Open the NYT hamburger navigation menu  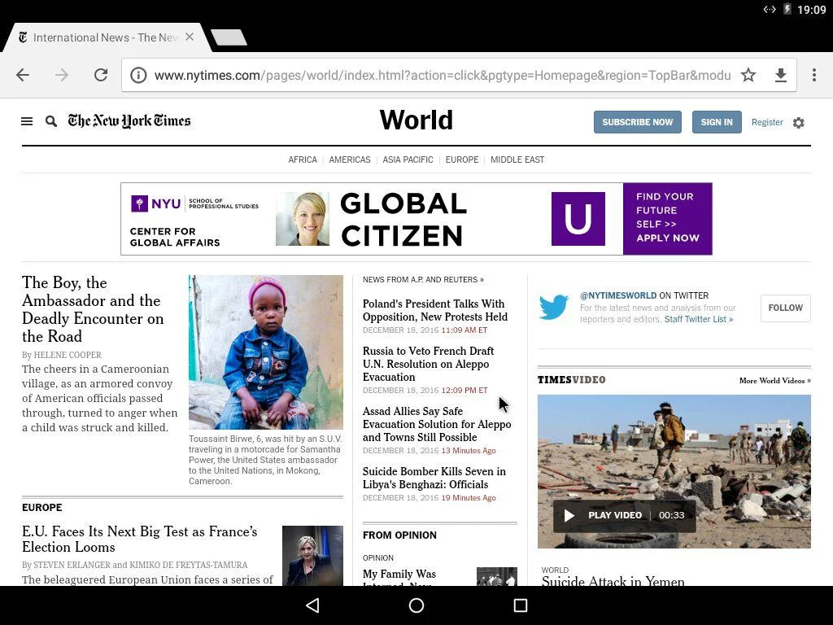(27, 120)
